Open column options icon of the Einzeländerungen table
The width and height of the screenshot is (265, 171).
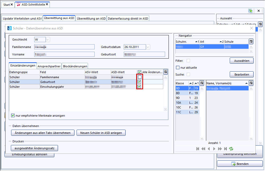166,72
